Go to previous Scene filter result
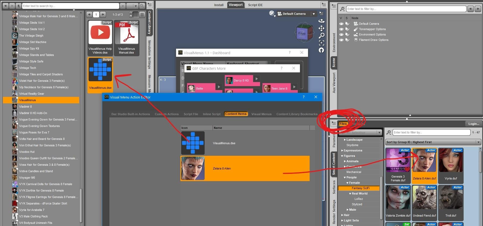 tap(471, 9)
